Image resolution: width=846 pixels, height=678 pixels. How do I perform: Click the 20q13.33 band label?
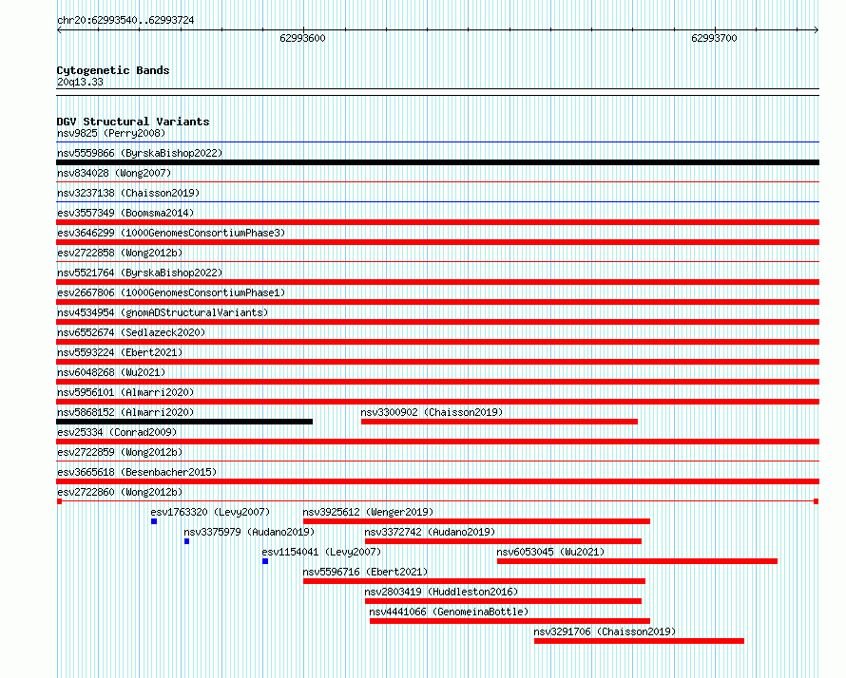[80, 82]
